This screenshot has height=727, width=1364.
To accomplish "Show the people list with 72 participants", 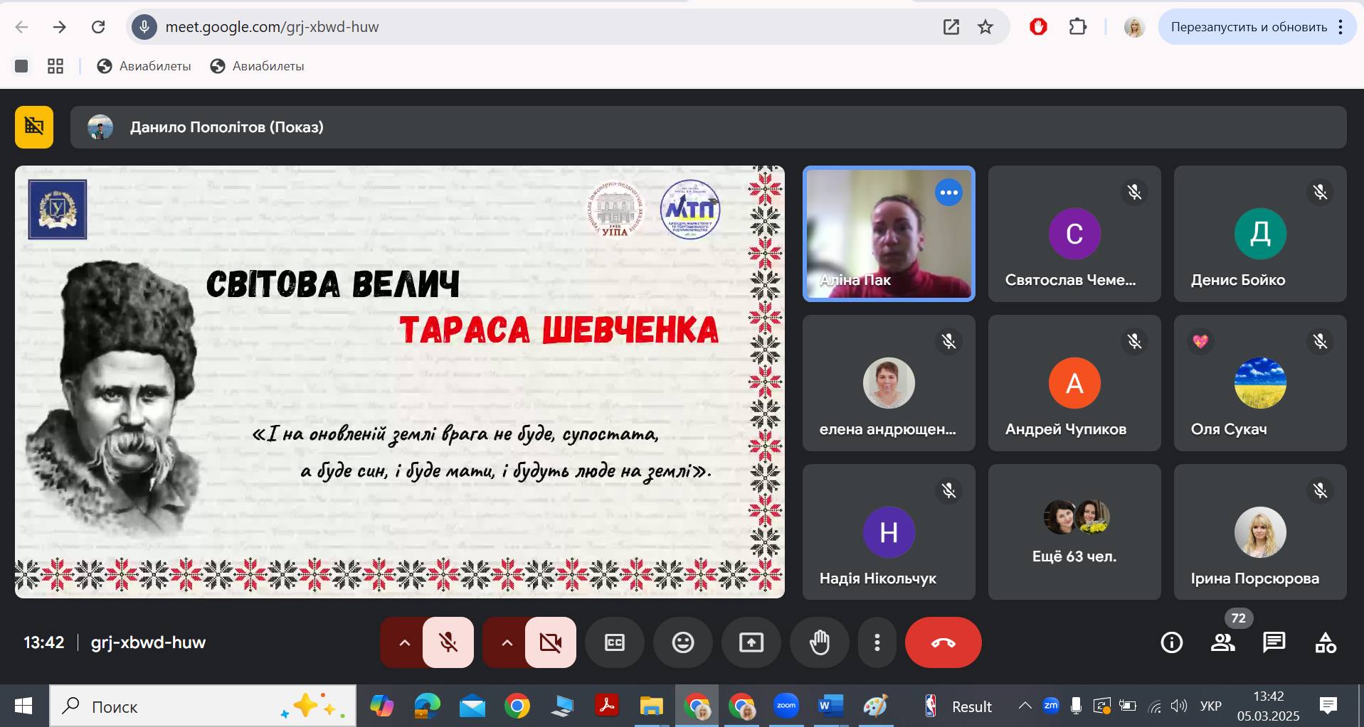I will [1222, 642].
